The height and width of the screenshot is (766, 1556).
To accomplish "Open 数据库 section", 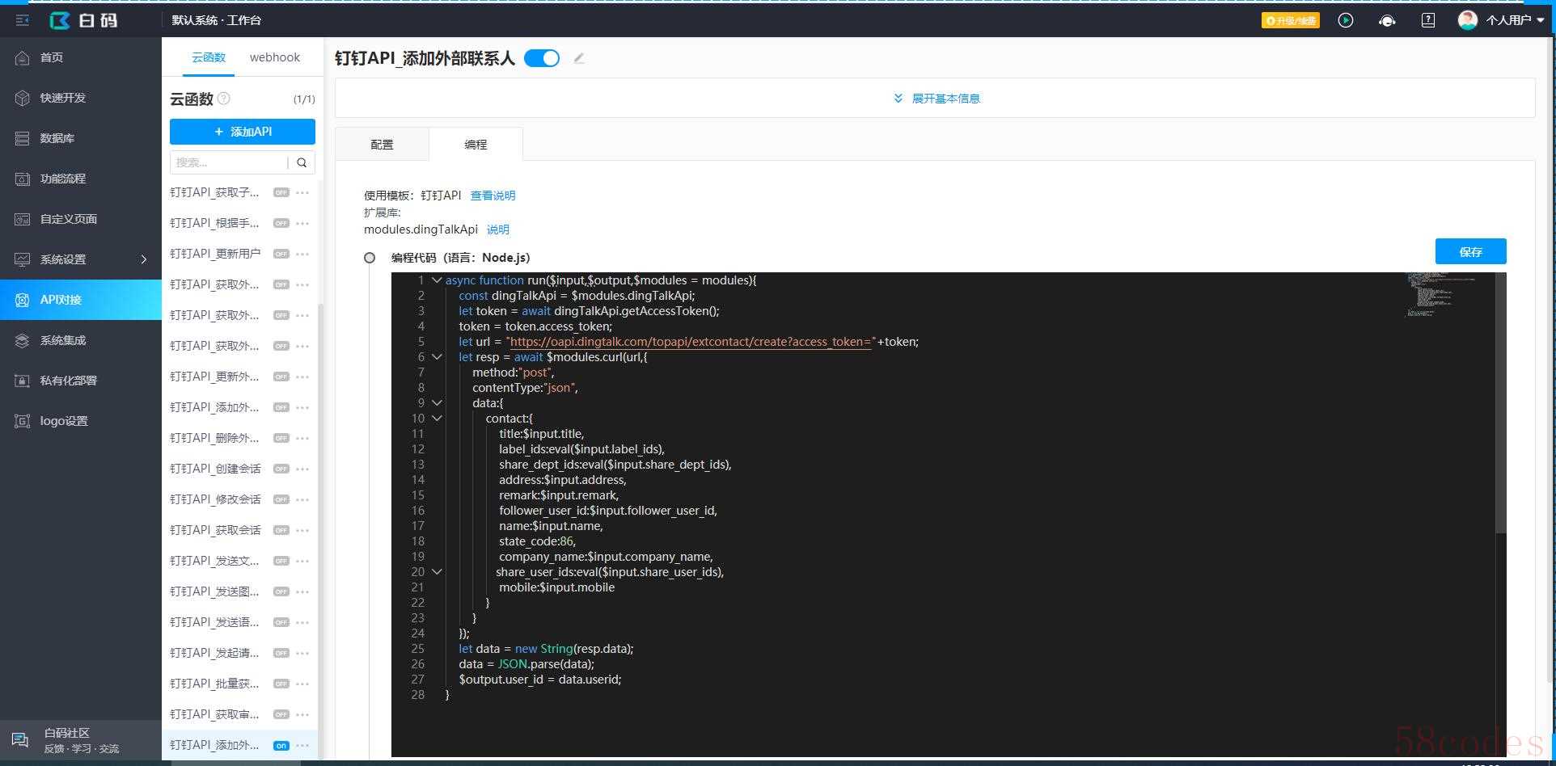I will [x=81, y=138].
